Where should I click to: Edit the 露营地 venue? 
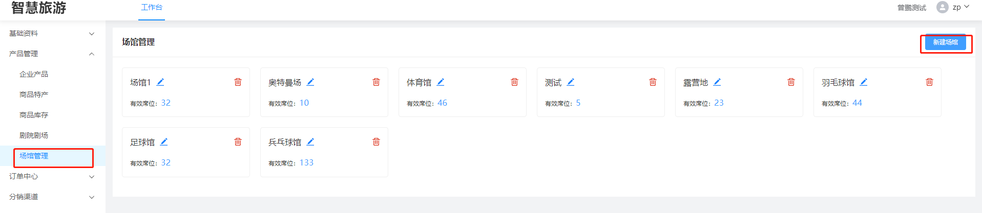(x=717, y=82)
